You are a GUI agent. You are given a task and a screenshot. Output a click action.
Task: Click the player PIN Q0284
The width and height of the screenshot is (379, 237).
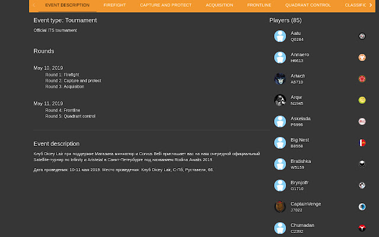(x=297, y=40)
